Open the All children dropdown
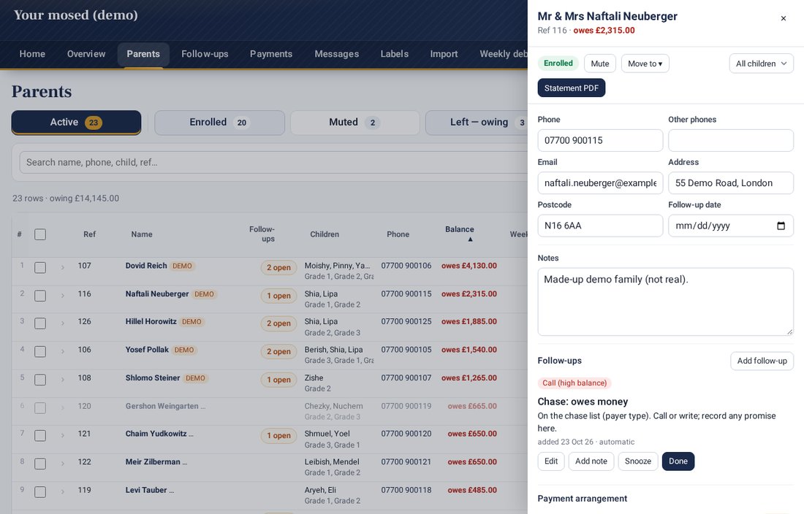 tap(761, 64)
